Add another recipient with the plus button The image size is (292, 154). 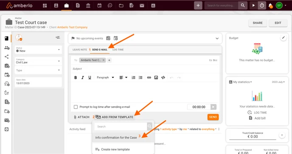tap(109, 60)
